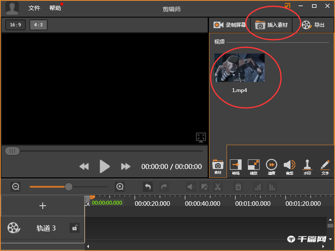Open the 素材 (Material) tab

pos(218,166)
